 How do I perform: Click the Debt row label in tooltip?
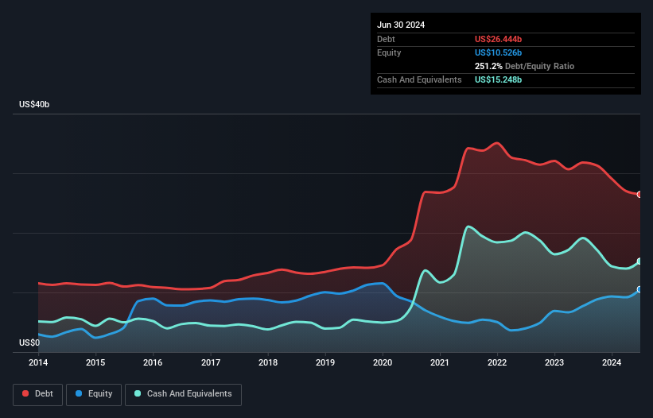386,39
